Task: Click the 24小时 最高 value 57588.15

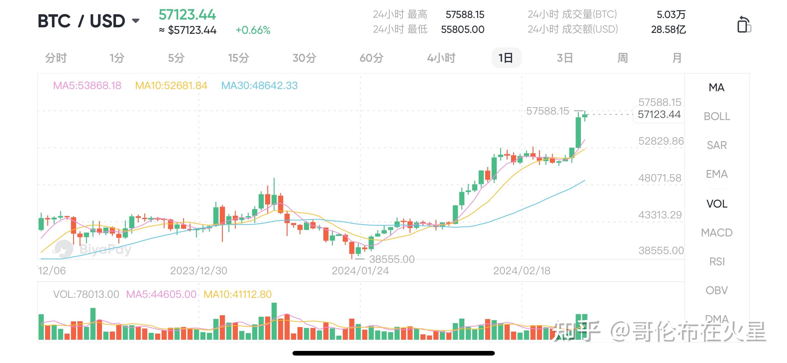Action: point(465,14)
